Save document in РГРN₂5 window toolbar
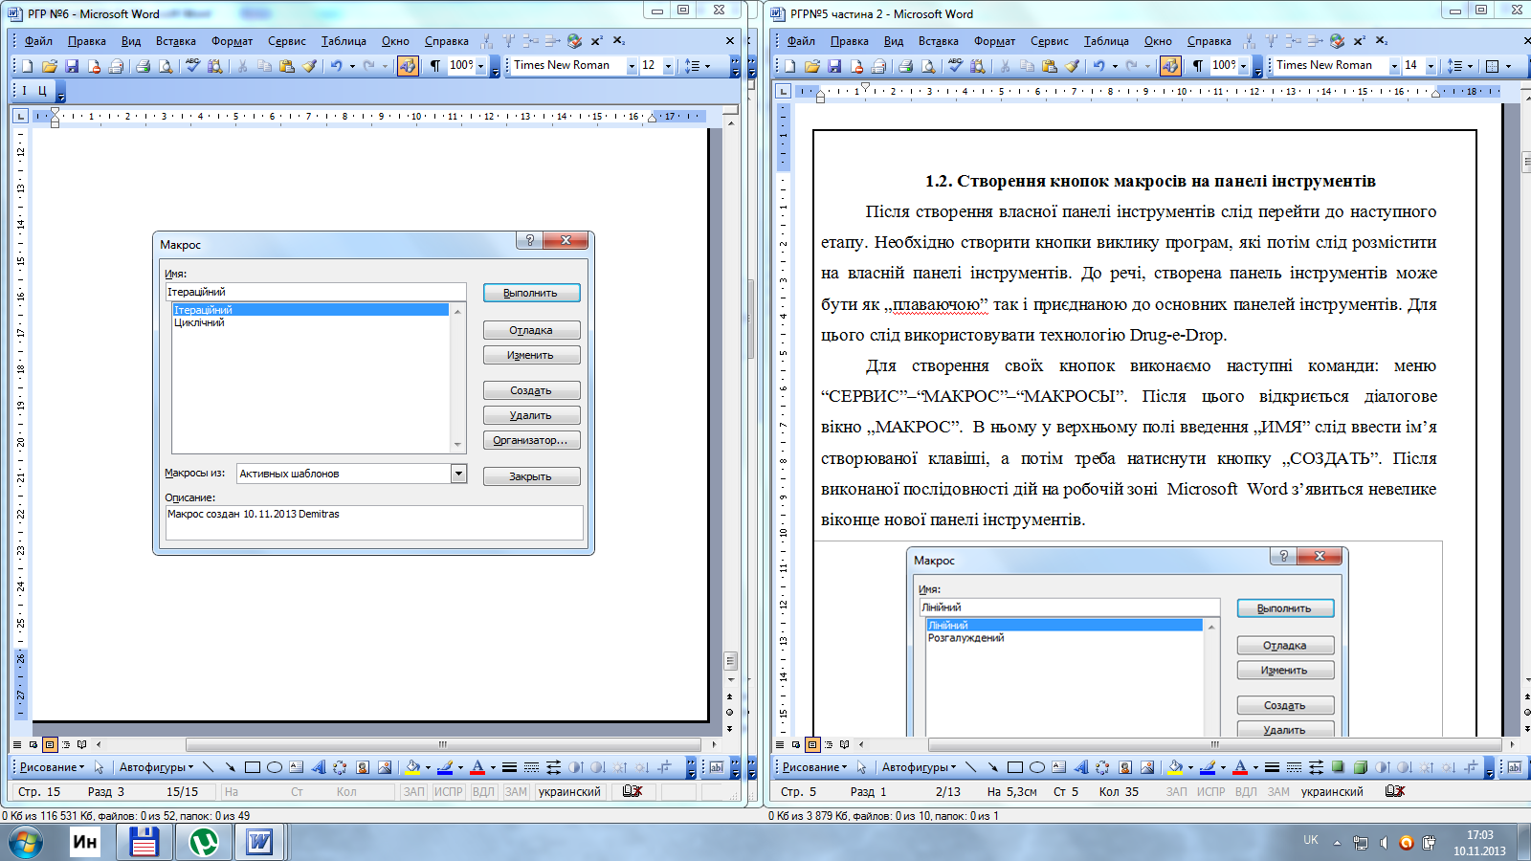 [833, 66]
